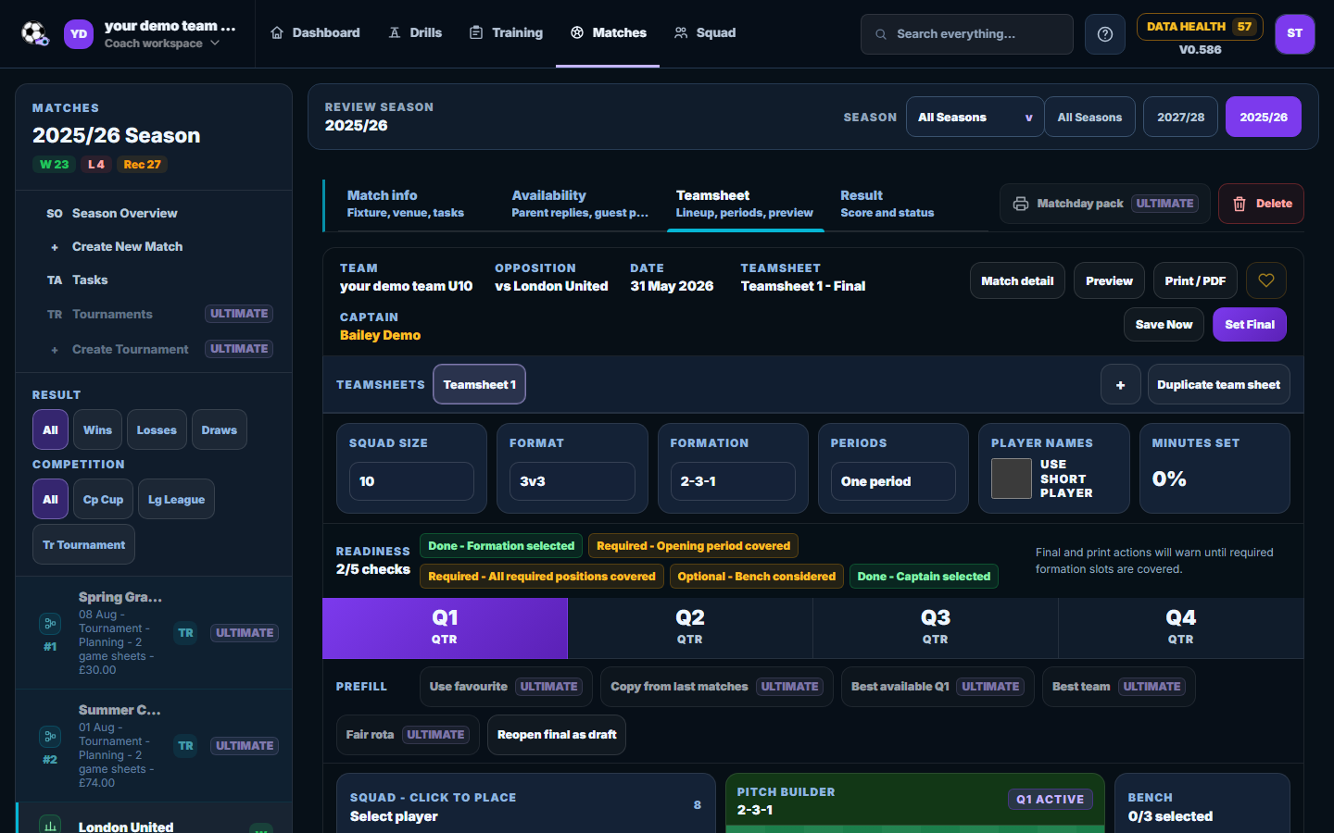Edit the Squad Size value 10
This screenshot has width=1334, height=833.
tap(411, 481)
